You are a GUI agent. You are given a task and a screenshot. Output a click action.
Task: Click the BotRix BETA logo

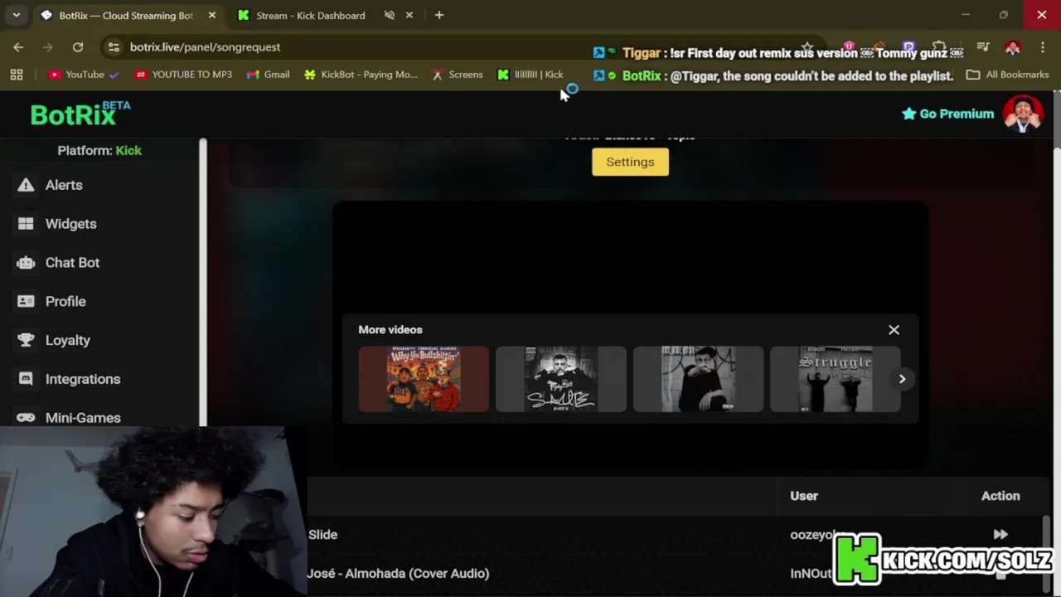click(x=80, y=114)
